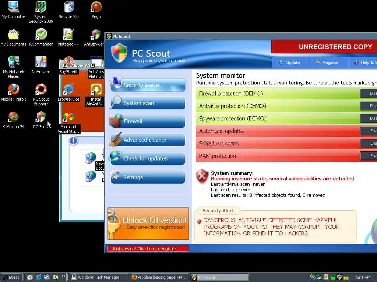Open the My Documents folder icon
Image resolution: width=377 pixels, height=282 pixels.
pos(13,37)
